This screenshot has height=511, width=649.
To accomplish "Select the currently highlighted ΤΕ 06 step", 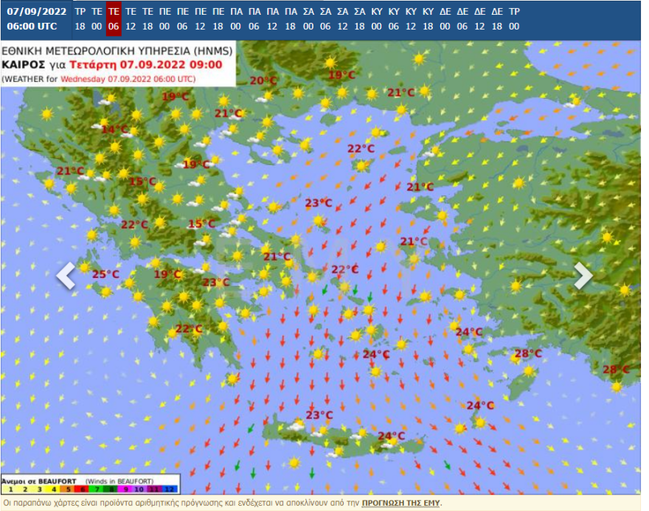I will [x=114, y=19].
